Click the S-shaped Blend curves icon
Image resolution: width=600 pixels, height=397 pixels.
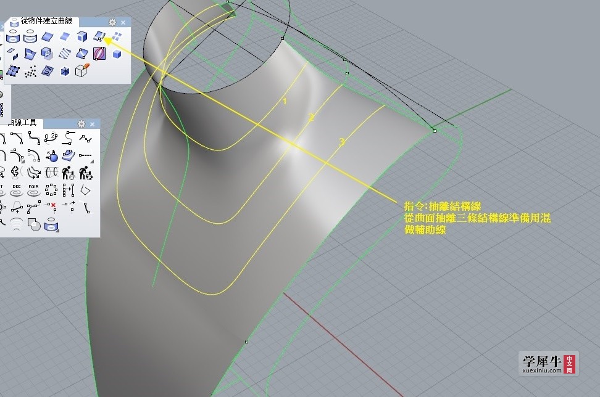(34, 138)
